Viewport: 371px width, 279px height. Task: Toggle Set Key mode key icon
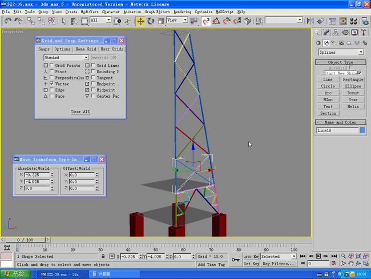pos(236,260)
